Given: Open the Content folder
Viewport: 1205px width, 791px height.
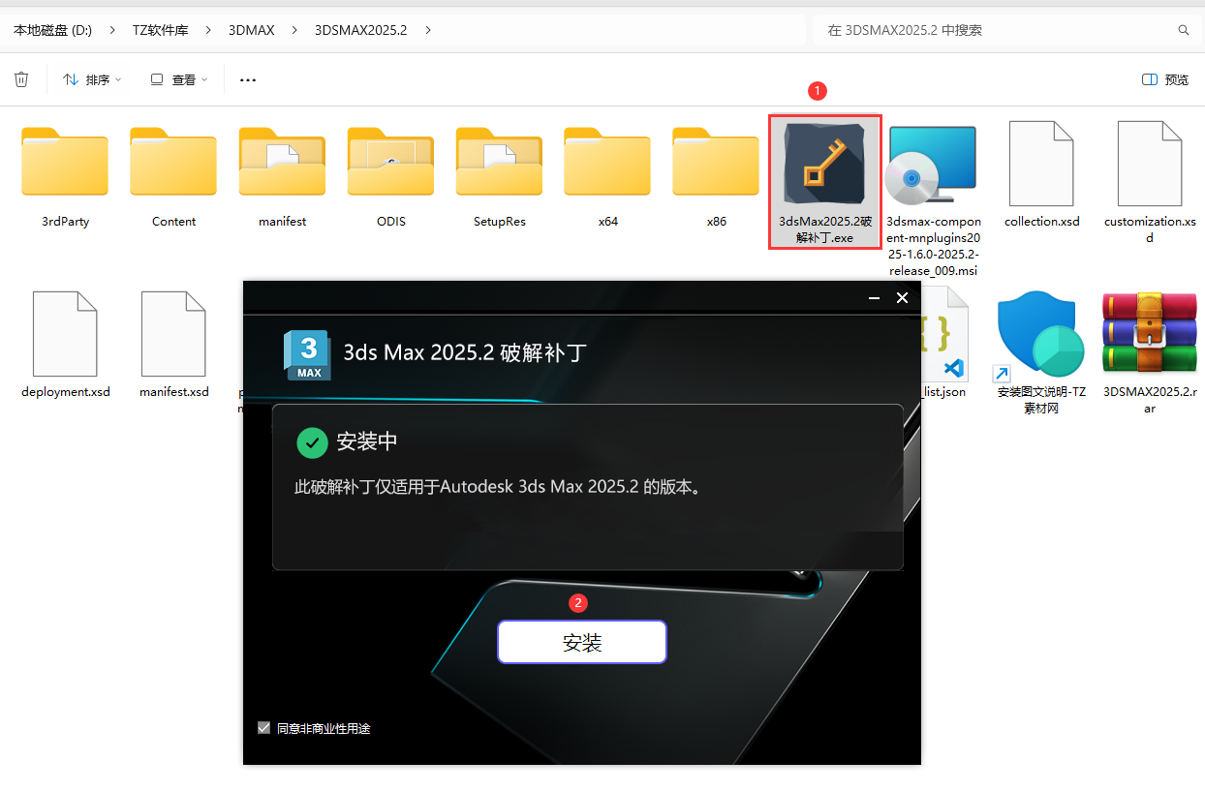Looking at the screenshot, I should [x=173, y=161].
